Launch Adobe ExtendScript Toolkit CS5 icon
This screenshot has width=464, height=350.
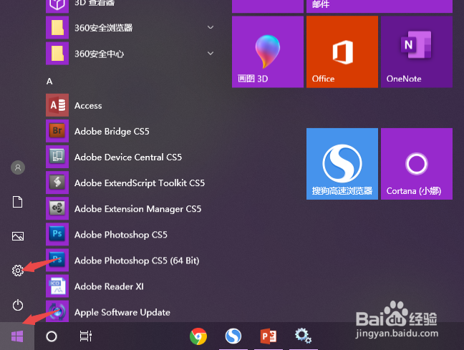point(57,183)
